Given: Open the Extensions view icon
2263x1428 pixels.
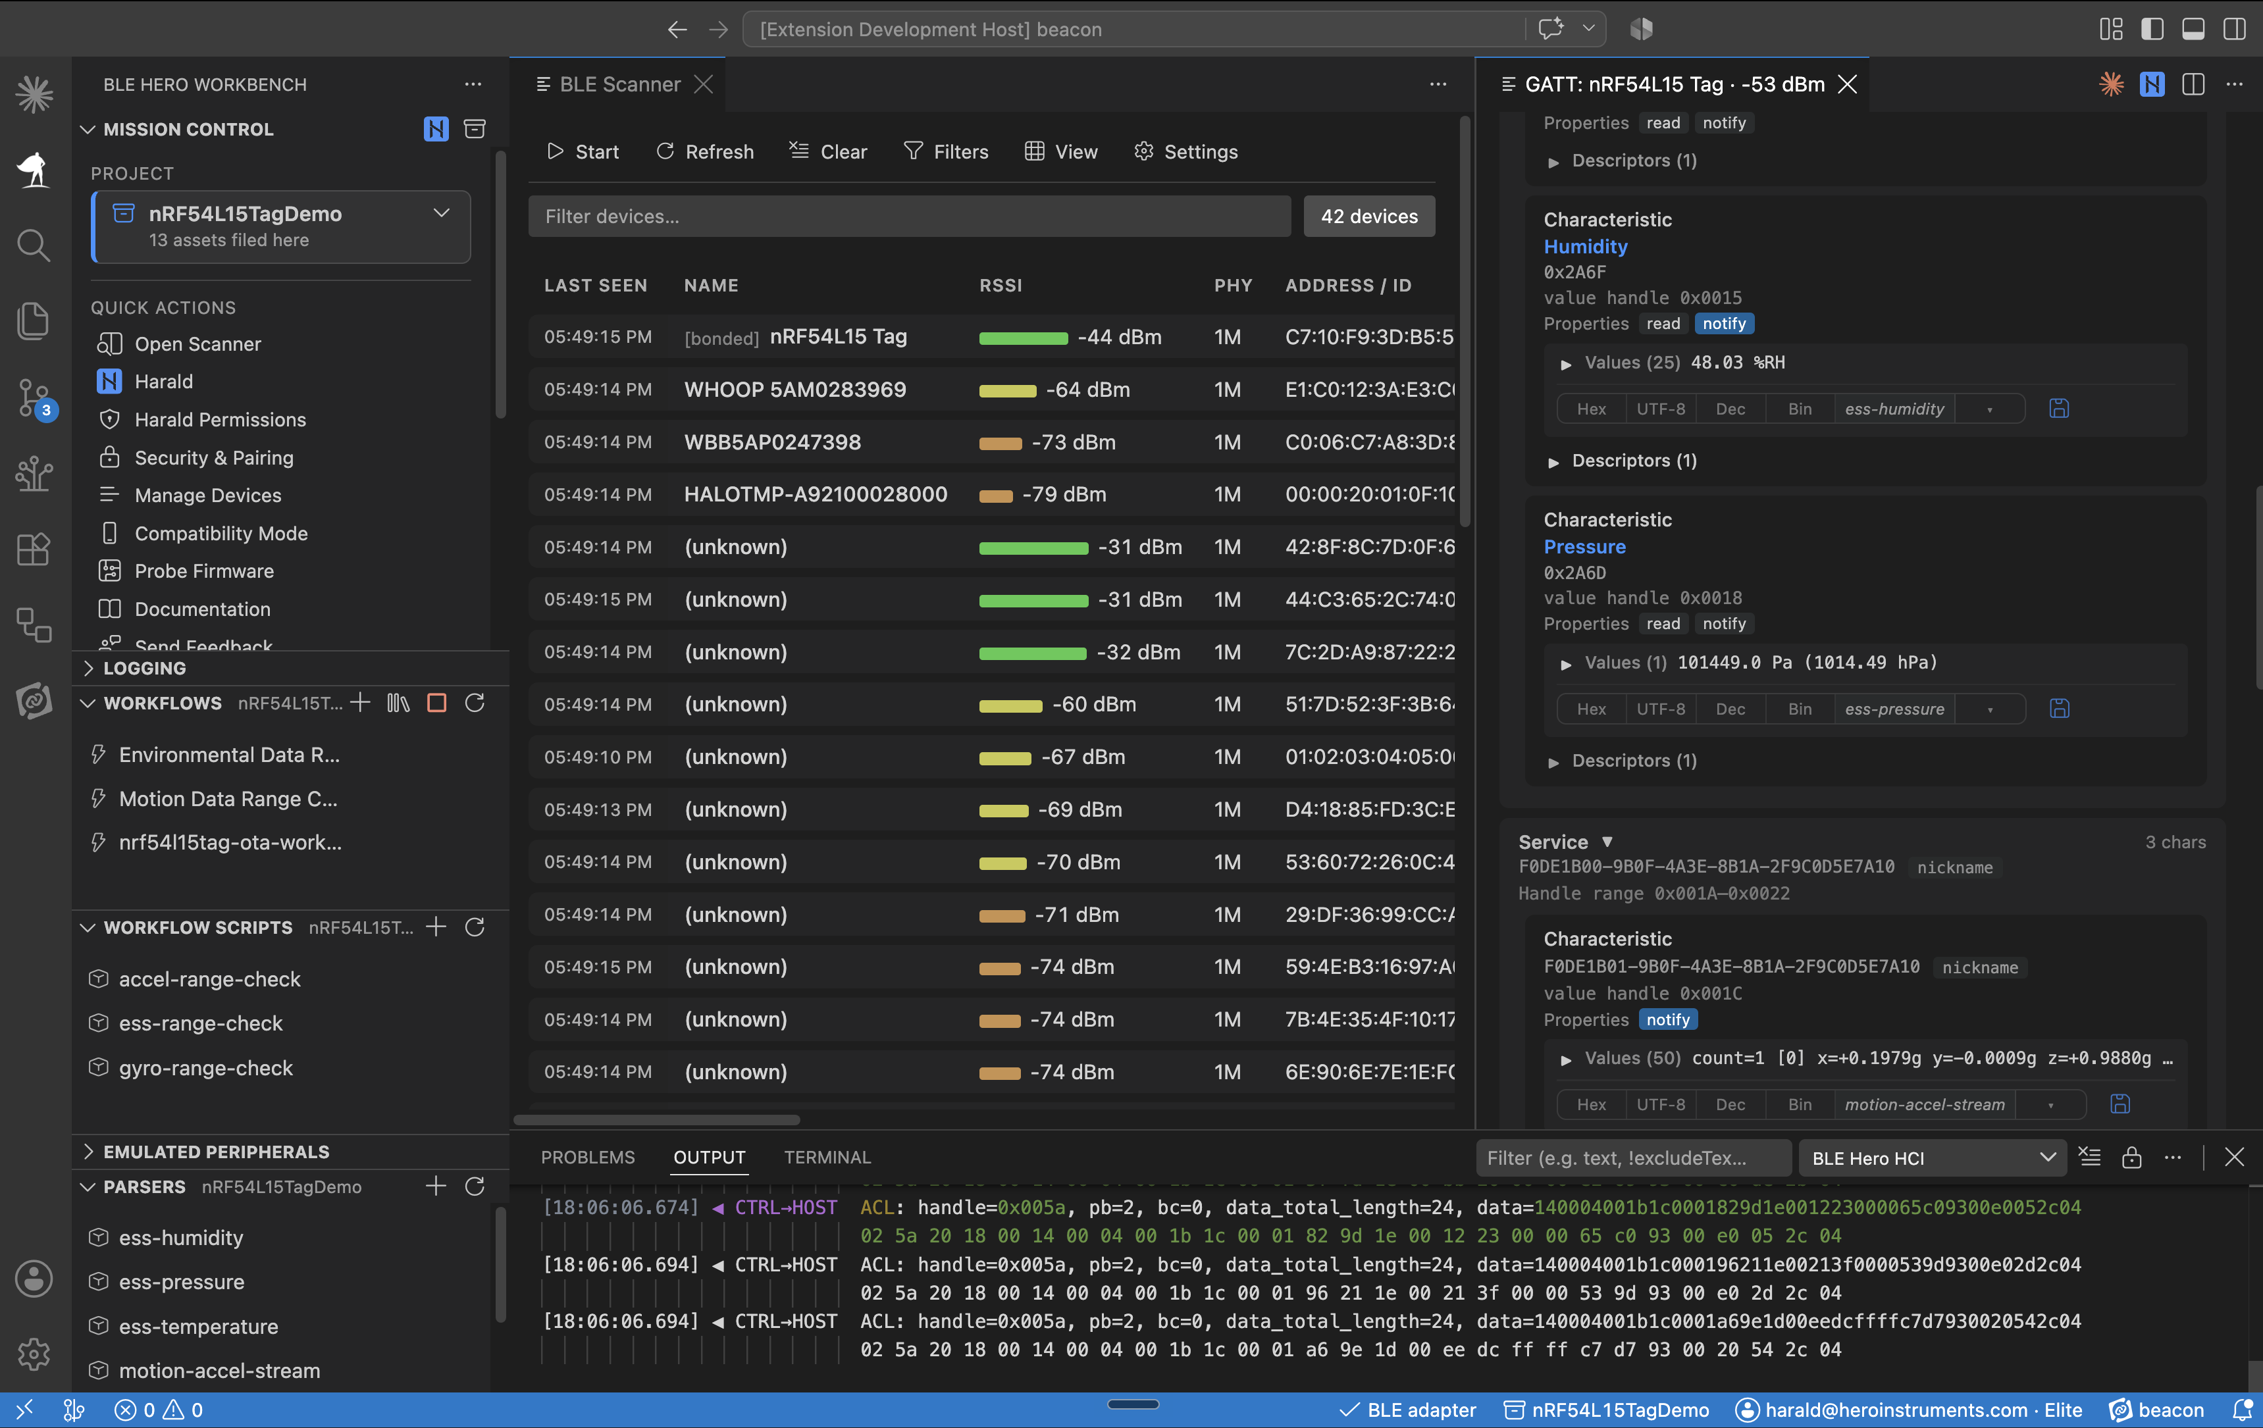Looking at the screenshot, I should (34, 549).
